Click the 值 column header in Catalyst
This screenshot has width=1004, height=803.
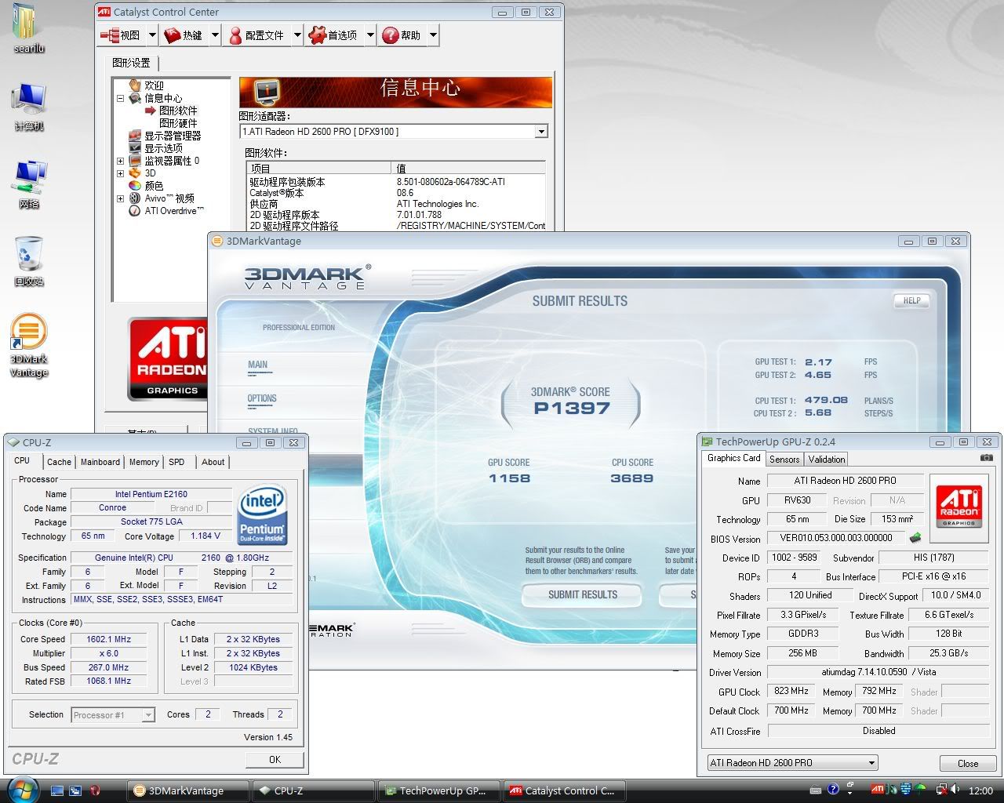coord(468,168)
